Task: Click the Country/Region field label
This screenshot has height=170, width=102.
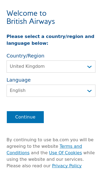Action: point(26,56)
